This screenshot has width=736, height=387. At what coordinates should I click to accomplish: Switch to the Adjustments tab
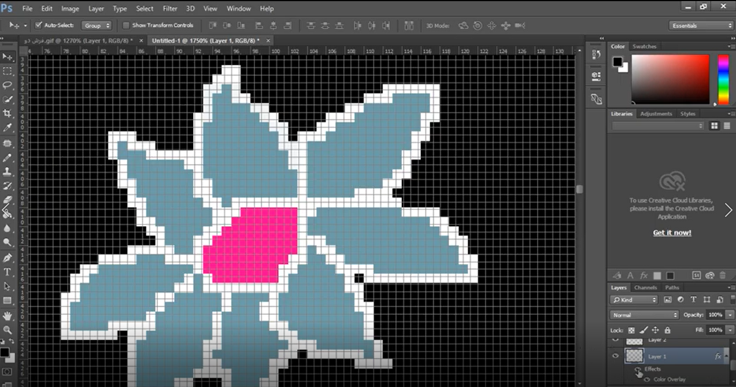(656, 114)
